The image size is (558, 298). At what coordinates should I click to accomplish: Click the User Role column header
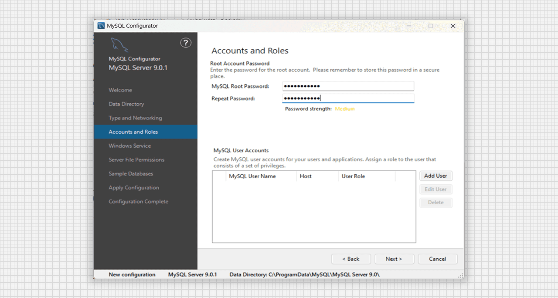pos(353,176)
